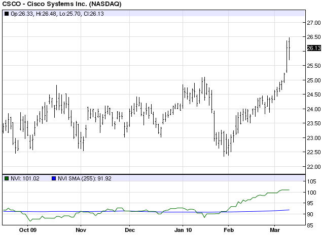322x235 pixels.
Task: Click the Mar date axis label
Action: click(275, 230)
